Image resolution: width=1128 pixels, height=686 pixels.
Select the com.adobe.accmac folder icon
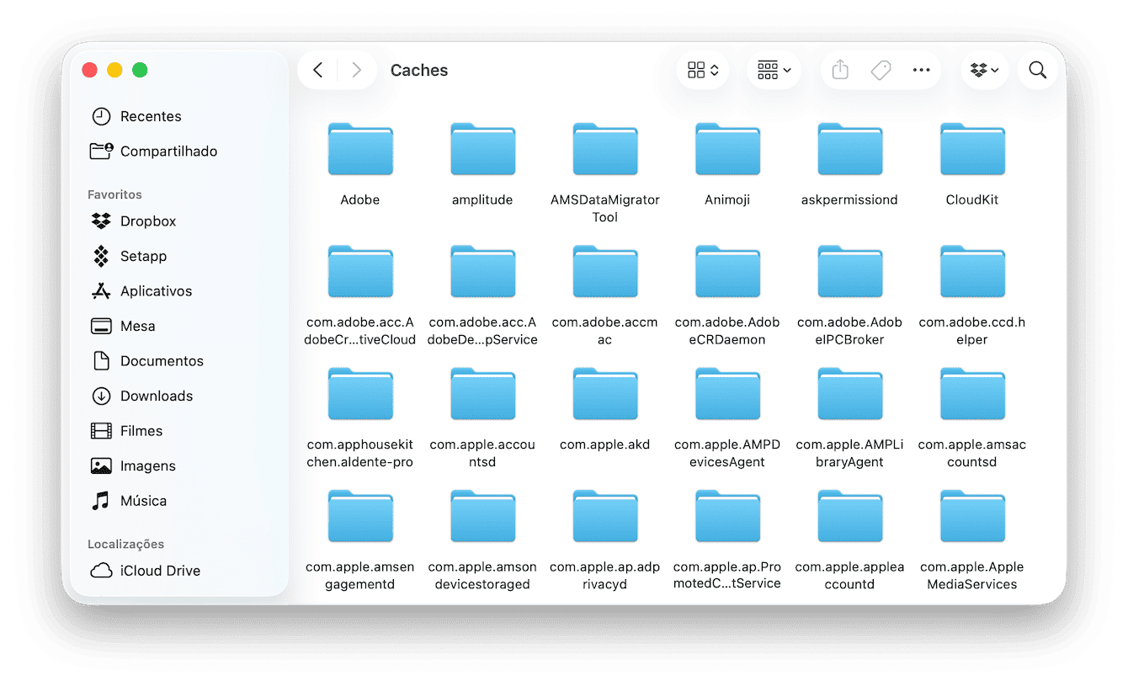click(x=605, y=271)
